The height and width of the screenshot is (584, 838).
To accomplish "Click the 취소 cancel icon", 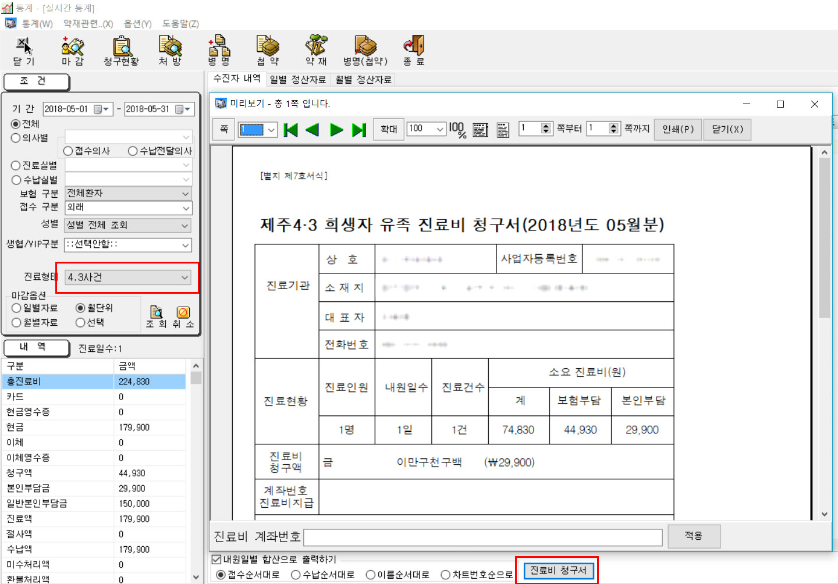I will click(183, 316).
